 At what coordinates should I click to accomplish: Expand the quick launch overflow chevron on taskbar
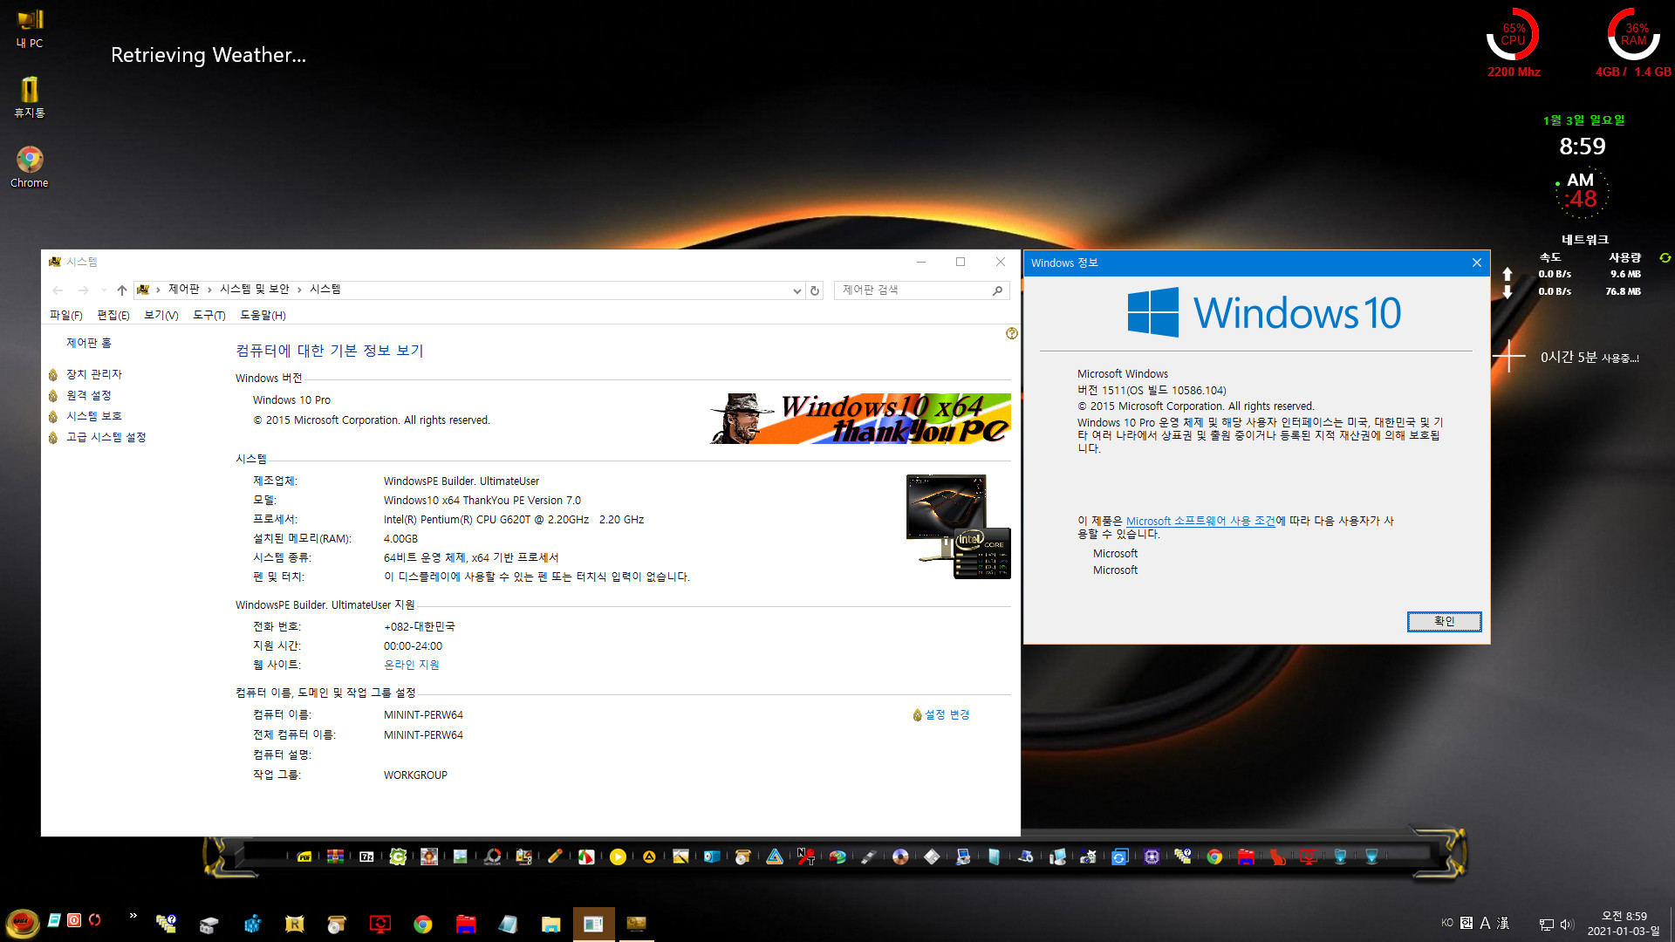click(x=133, y=915)
